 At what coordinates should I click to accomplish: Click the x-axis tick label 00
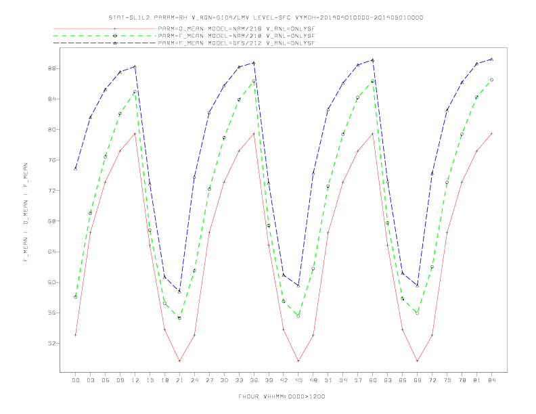pyautogui.click(x=76, y=380)
